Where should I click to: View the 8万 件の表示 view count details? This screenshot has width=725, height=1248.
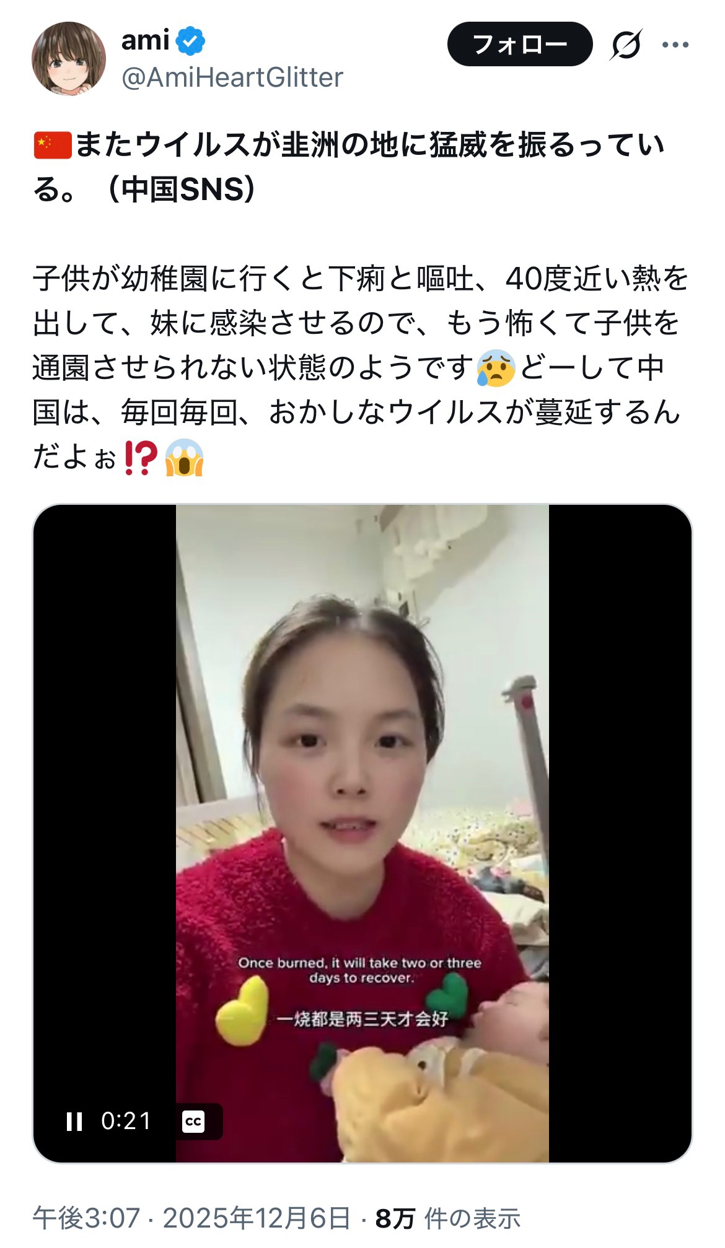[x=448, y=1218]
